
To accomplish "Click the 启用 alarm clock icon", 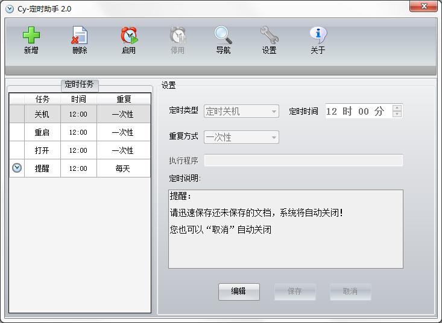I will [x=128, y=36].
